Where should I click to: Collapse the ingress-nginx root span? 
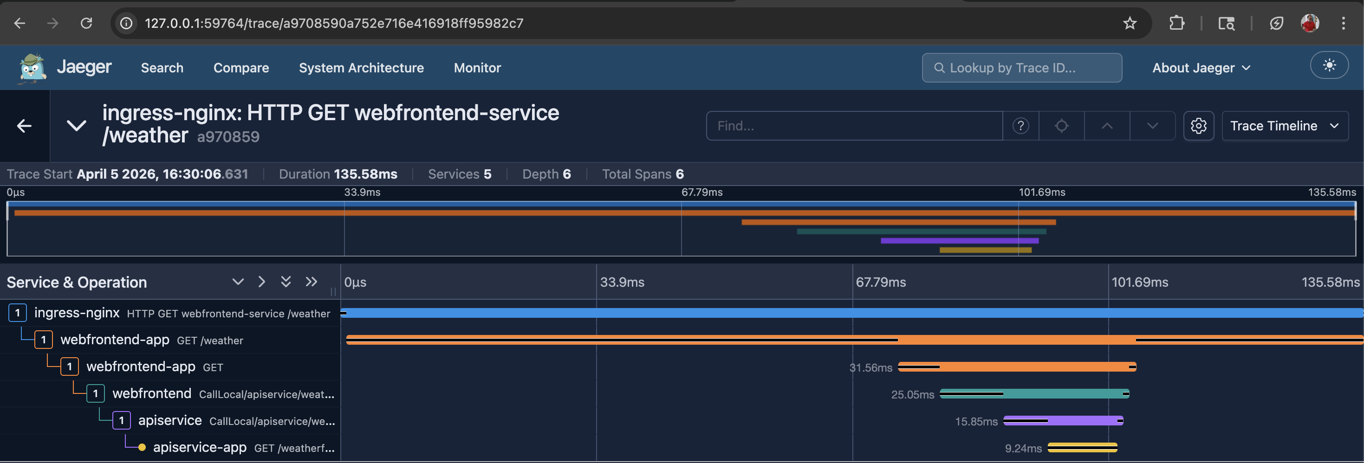tap(18, 313)
